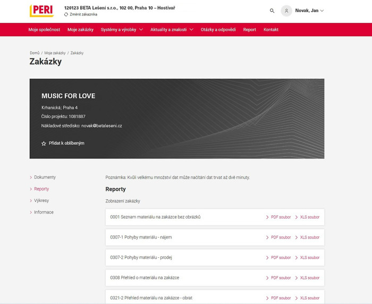Download PDF soubor for report 0001
372x304 pixels.
point(278,217)
